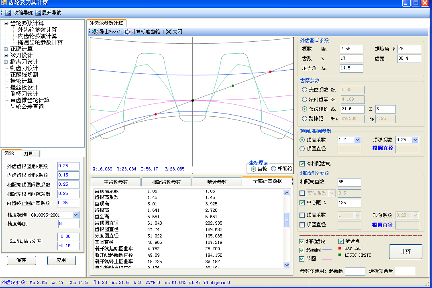
Task: Toggle 起始圆 display checkbox
Action: coord(302,251)
